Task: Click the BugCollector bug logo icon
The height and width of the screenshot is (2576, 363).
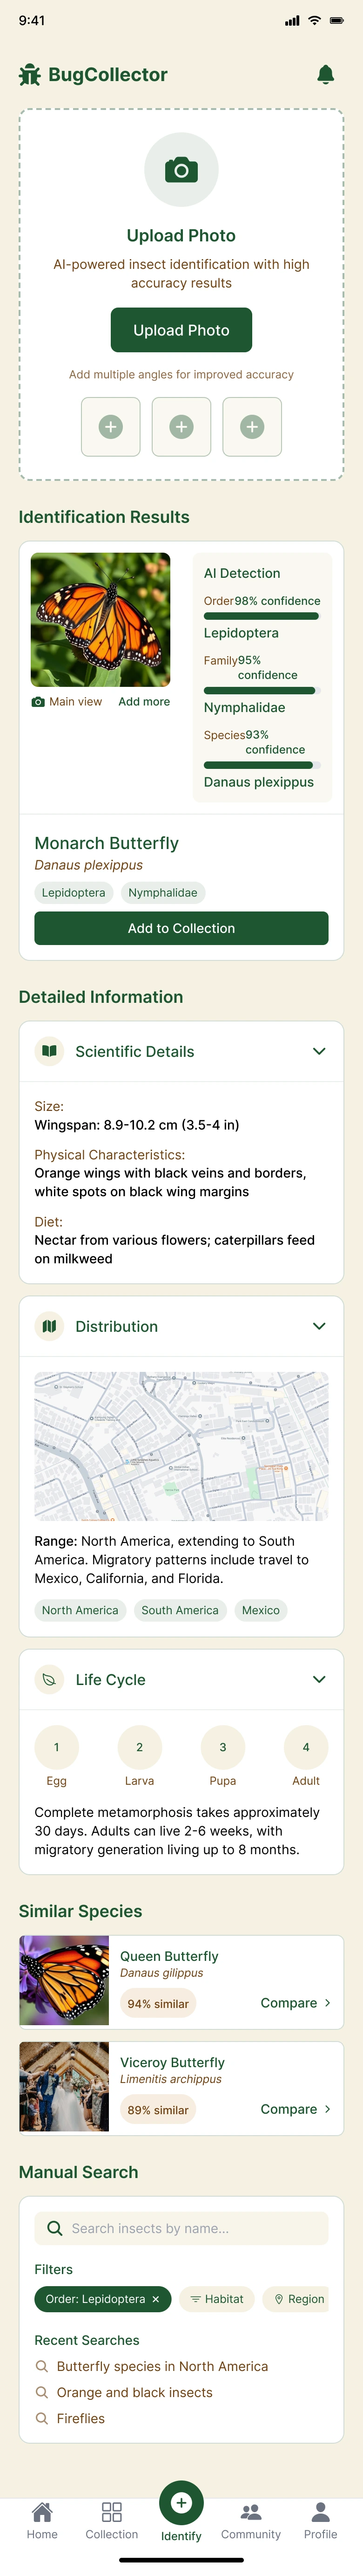Action: point(30,75)
